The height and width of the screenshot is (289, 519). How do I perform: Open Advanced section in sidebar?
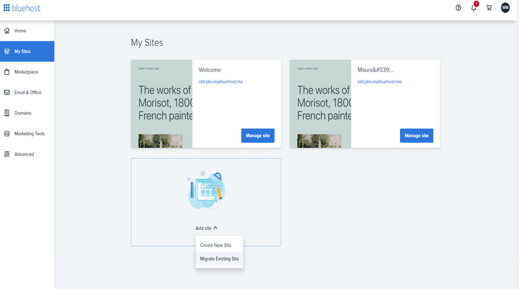[27, 155]
